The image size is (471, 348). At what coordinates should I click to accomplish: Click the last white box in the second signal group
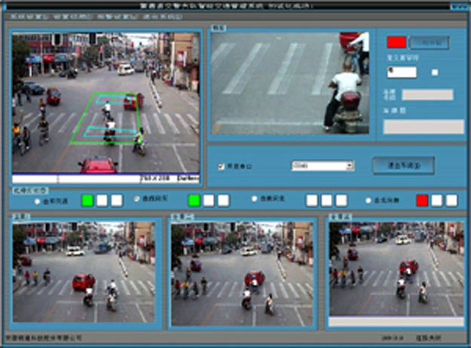(x=223, y=200)
